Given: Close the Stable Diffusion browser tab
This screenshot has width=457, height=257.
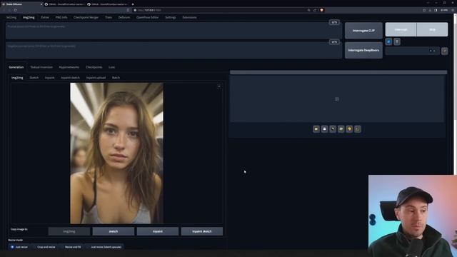Looking at the screenshot, I should point(41,4).
